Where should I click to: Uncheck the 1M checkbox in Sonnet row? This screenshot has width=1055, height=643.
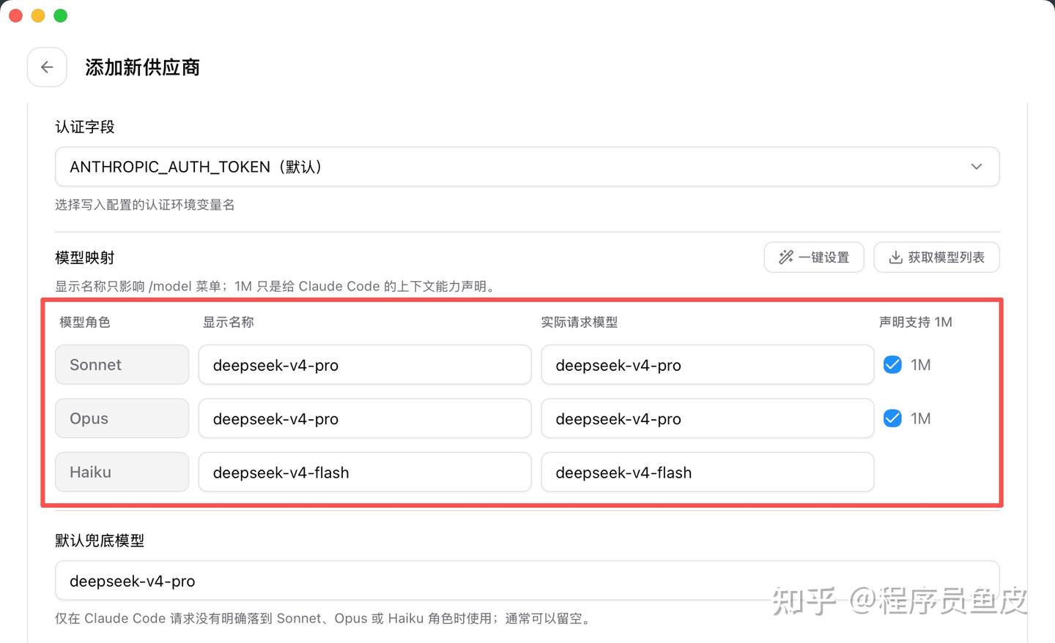click(892, 364)
